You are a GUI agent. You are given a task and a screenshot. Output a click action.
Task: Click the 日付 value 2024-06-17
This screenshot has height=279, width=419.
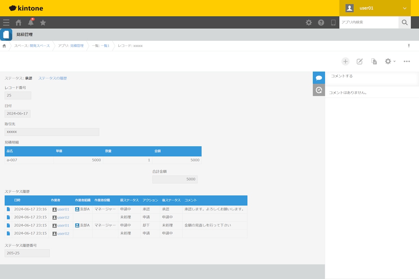[18, 114]
